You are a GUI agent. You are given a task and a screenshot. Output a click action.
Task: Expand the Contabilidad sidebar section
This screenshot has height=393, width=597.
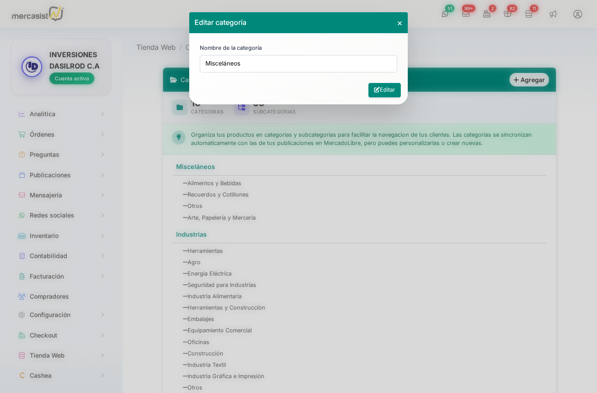click(61, 256)
